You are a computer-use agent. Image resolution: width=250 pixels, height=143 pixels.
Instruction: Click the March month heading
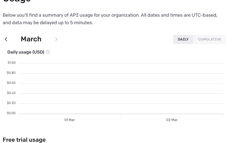tap(31, 39)
